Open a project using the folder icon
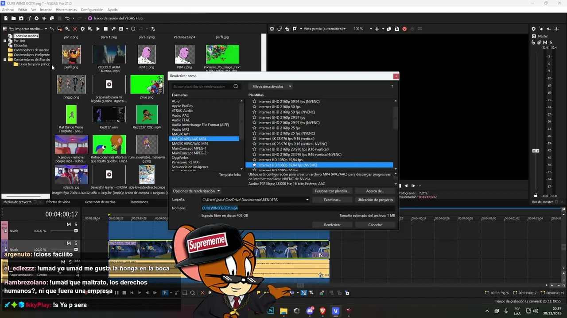The width and height of the screenshot is (567, 318). pos(13,18)
